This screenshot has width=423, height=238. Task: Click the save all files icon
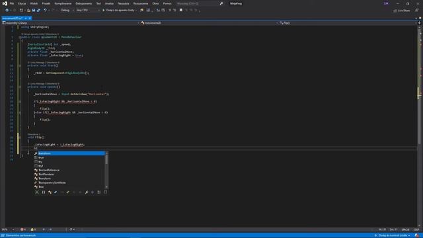(x=38, y=11)
